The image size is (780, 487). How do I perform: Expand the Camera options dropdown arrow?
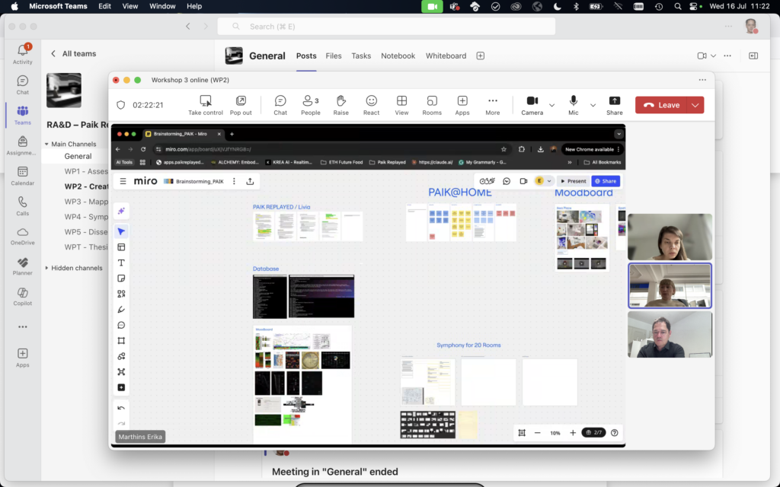(x=551, y=105)
